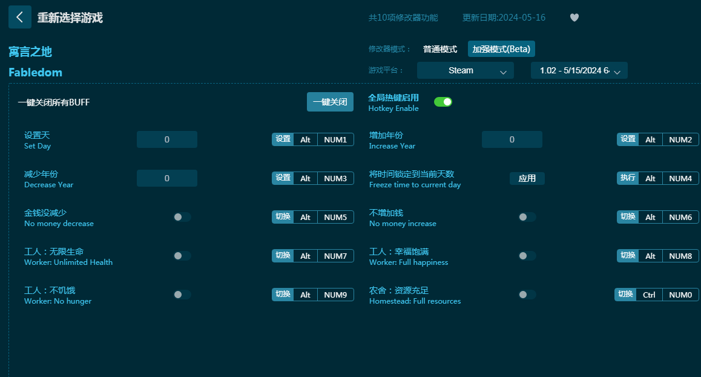
Task: Click the 重新选择游戏 title text
Action: (70, 18)
